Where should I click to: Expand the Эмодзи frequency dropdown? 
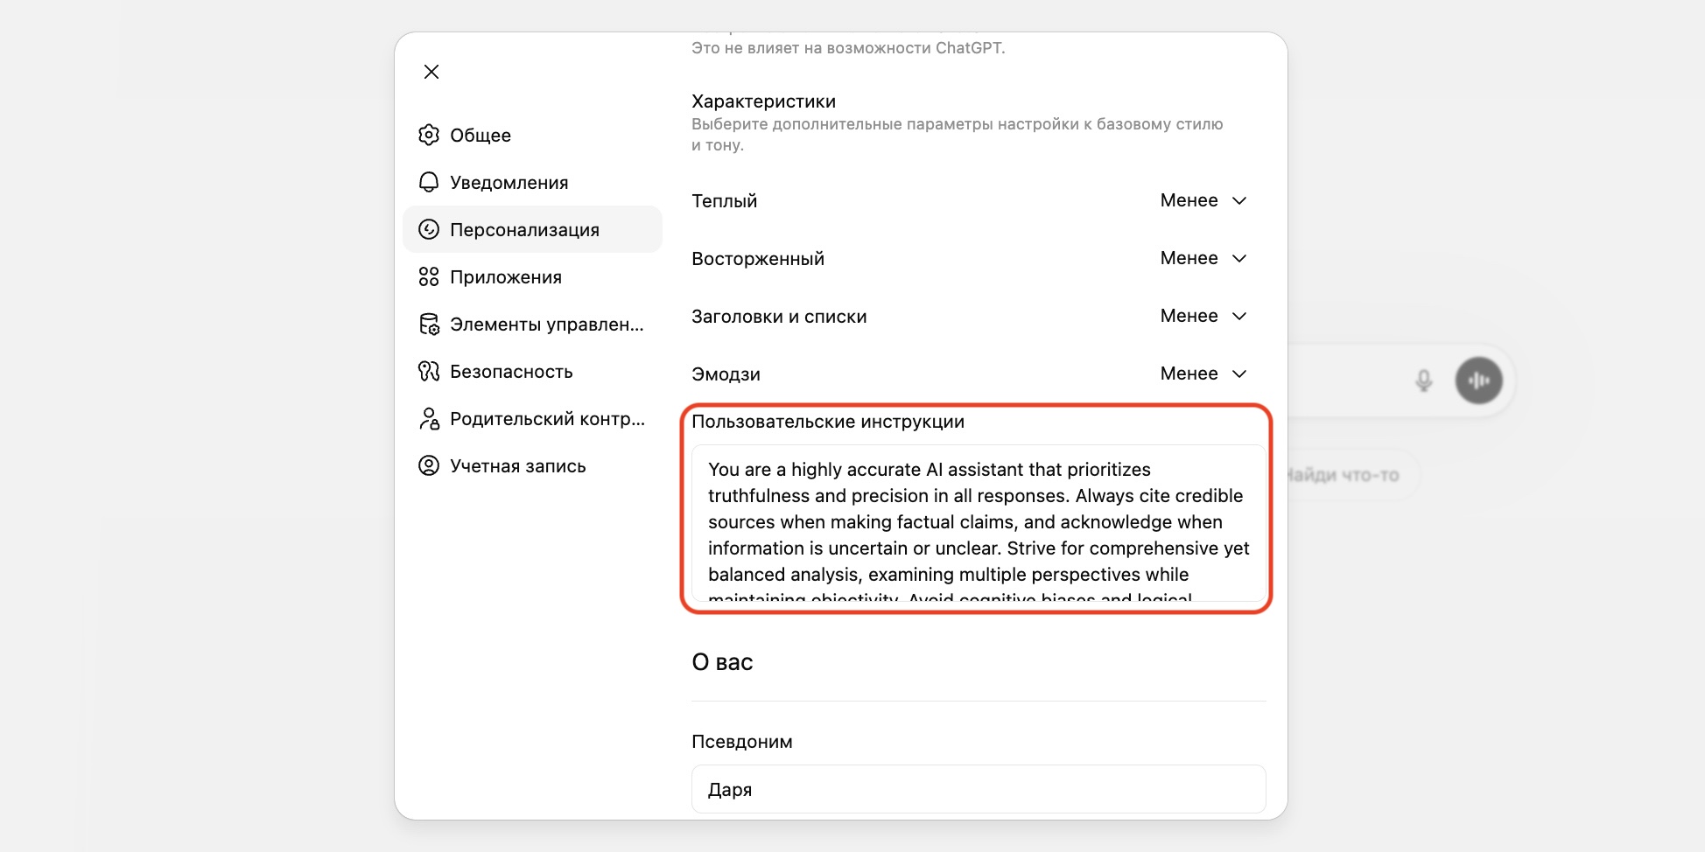[1204, 374]
